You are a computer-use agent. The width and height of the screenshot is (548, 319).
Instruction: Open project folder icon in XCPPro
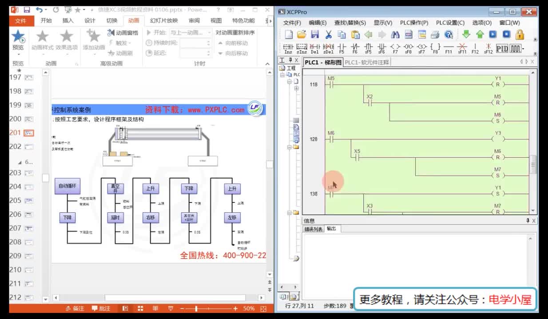(x=302, y=35)
